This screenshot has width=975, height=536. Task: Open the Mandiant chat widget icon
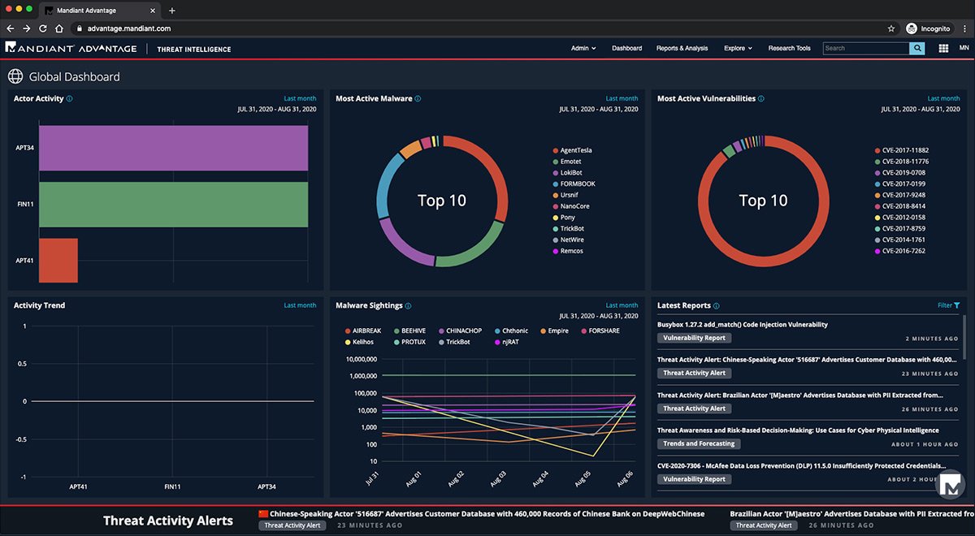[x=950, y=487]
